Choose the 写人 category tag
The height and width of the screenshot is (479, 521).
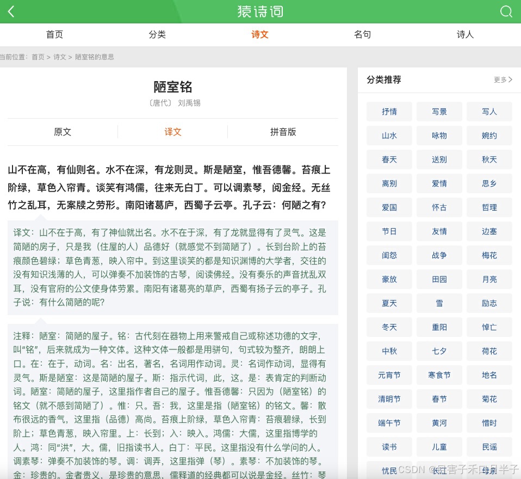tap(489, 112)
